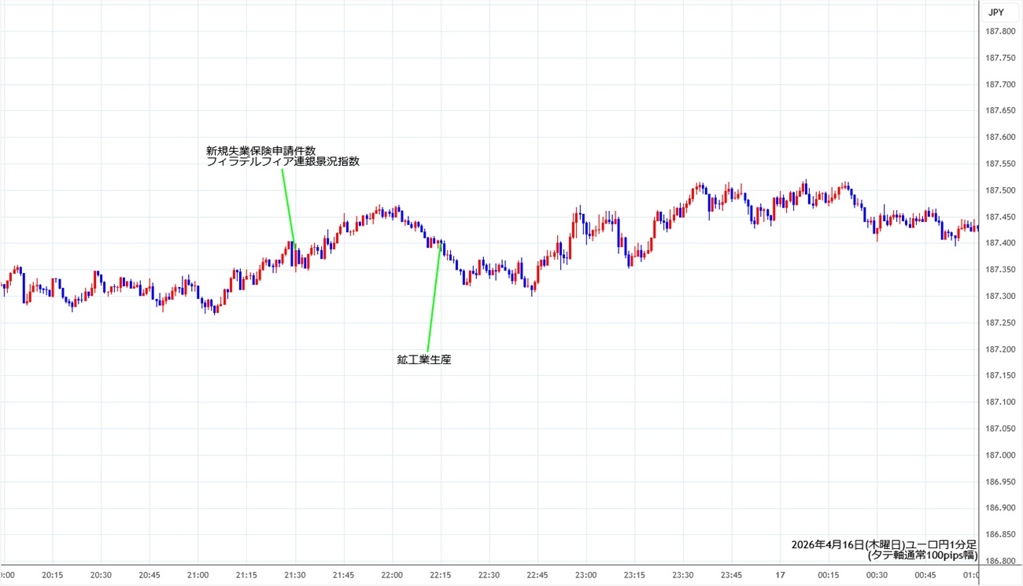
Task: Select the 187.500 price level label
Action: [x=999, y=190]
